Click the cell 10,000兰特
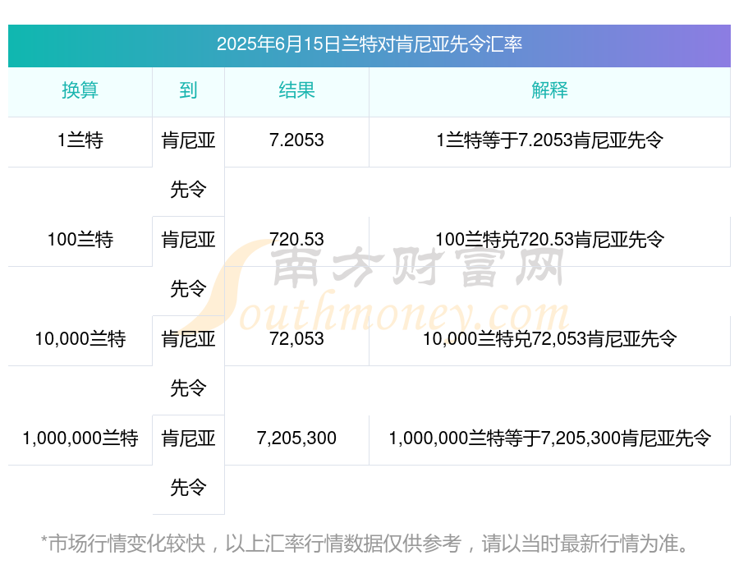 pyautogui.click(x=80, y=339)
